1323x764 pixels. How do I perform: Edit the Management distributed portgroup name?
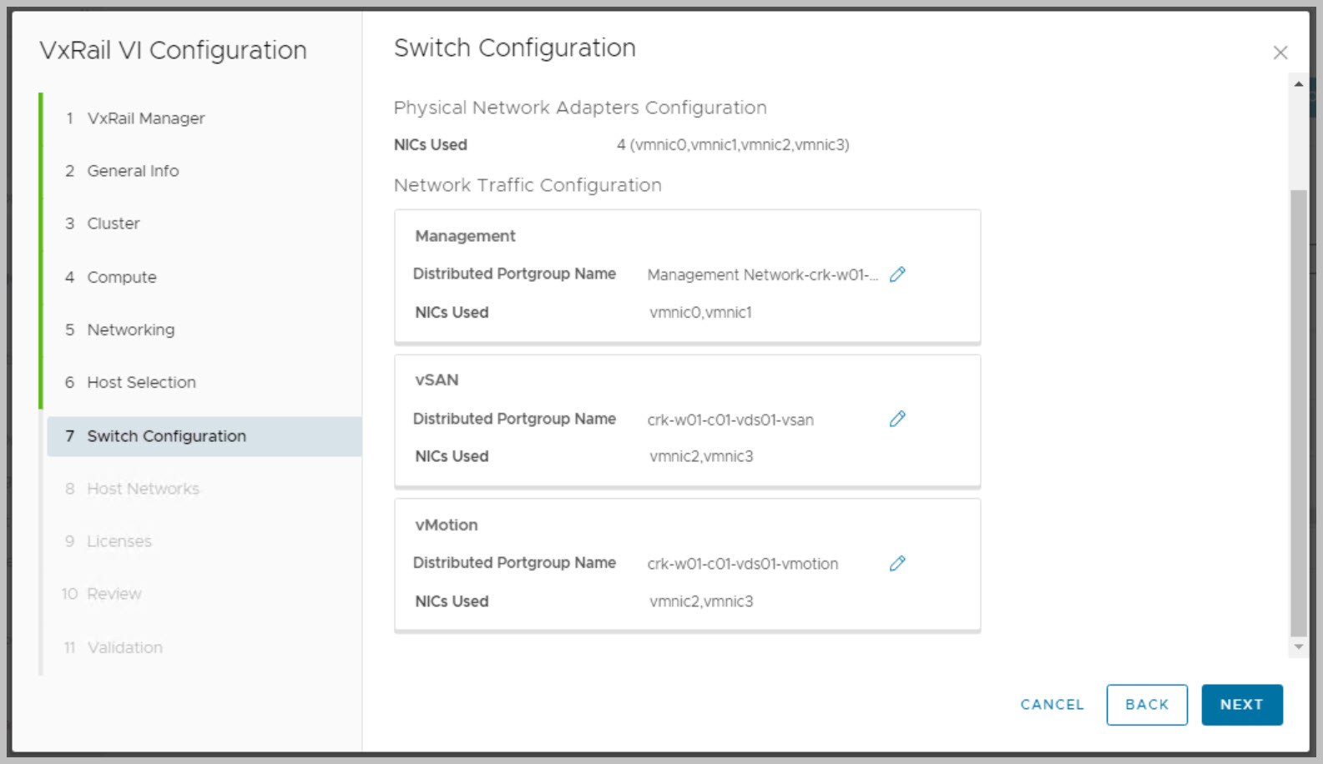click(897, 274)
